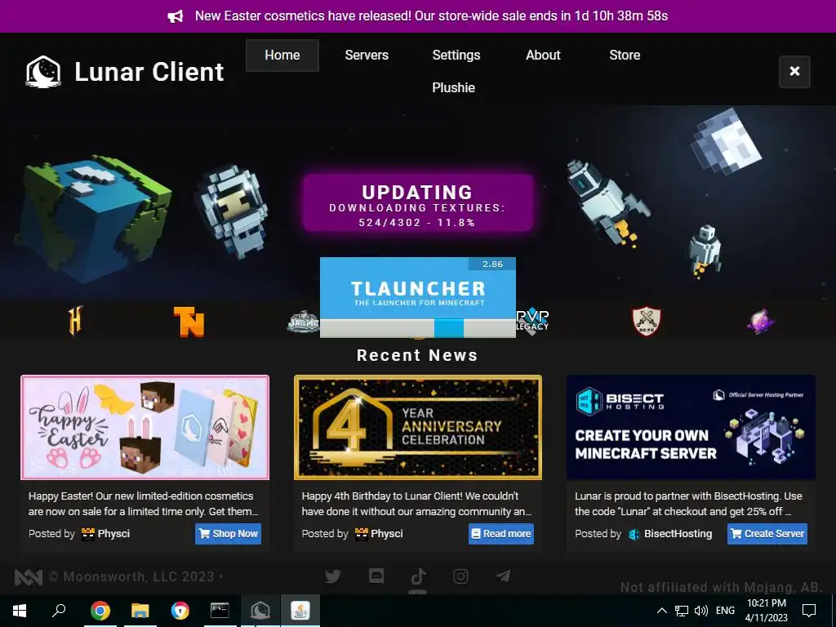The width and height of the screenshot is (836, 627).
Task: Open the Home tab
Action: pos(282,55)
